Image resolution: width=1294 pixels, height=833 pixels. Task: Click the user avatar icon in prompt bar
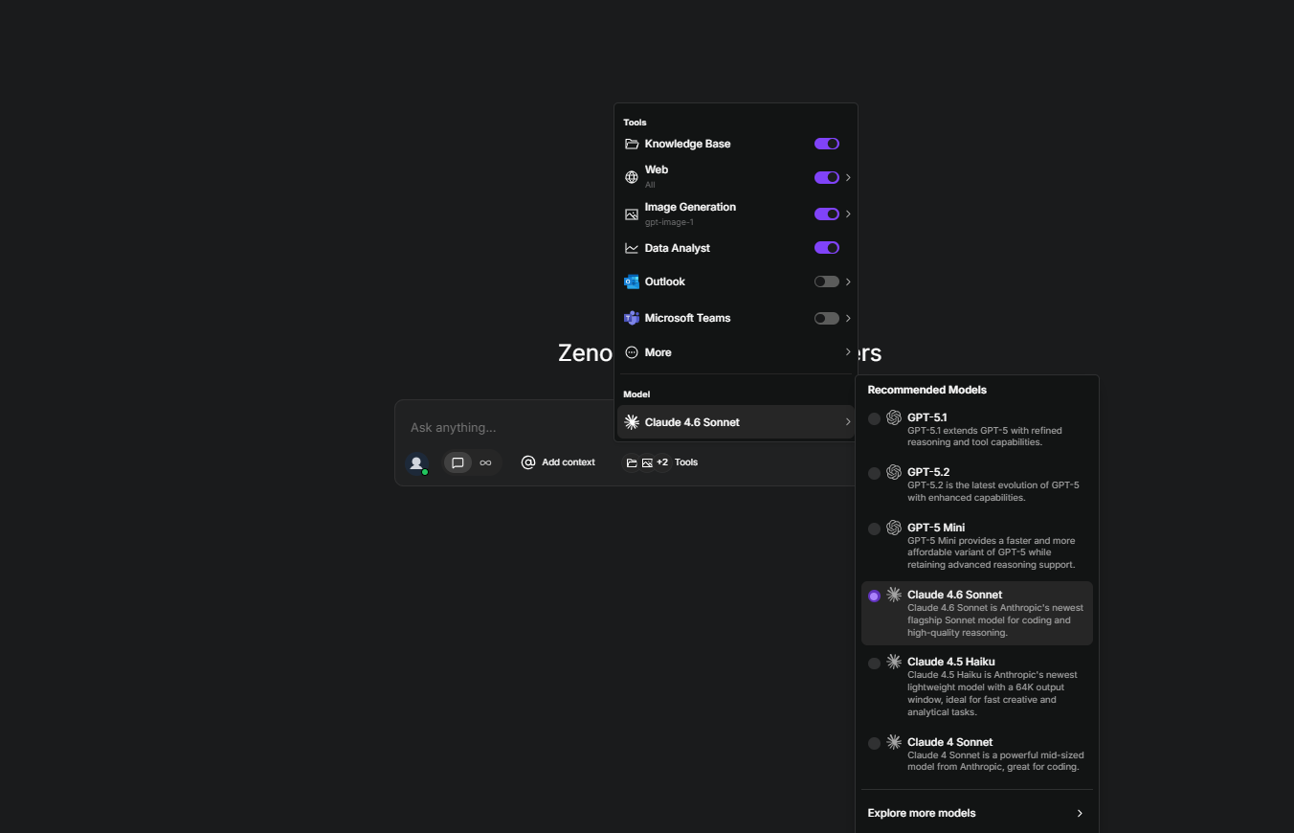416,462
